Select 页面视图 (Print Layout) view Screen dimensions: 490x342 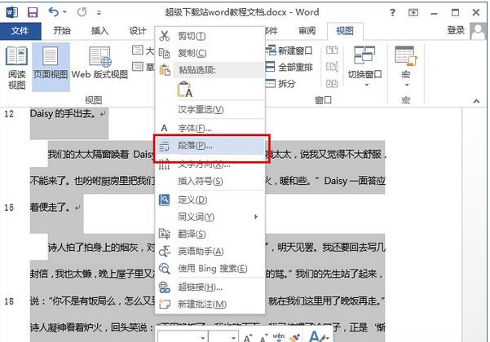(51, 68)
